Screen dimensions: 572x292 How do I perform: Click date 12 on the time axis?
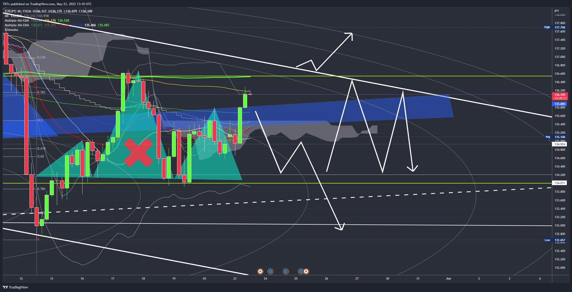coord(21,278)
